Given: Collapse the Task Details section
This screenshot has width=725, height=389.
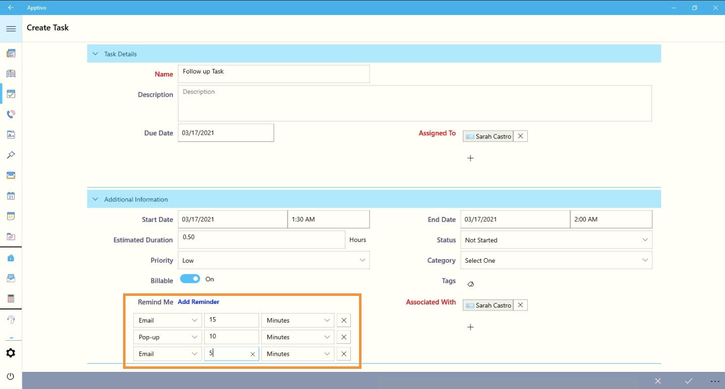Looking at the screenshot, I should click(95, 54).
